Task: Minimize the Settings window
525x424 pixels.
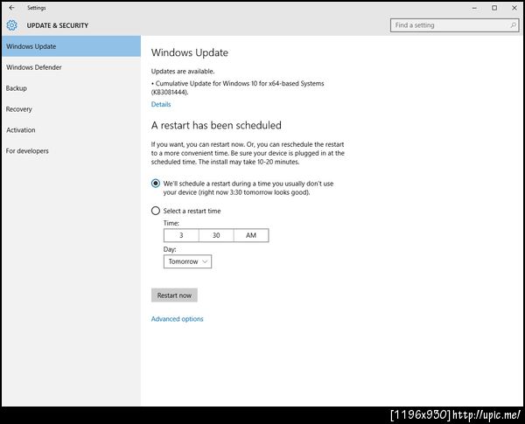Action: pyautogui.click(x=474, y=8)
